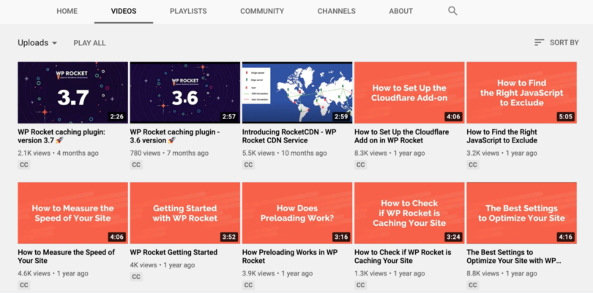593x293 pixels.
Task: Click CC badge under WP Rocket Getting Started
Action: coord(136,277)
